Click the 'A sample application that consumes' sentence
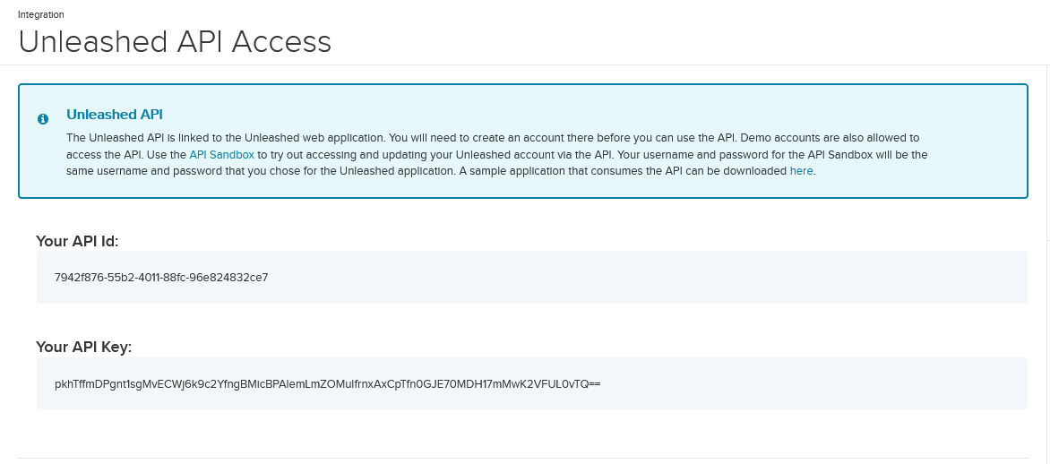 tap(618, 170)
